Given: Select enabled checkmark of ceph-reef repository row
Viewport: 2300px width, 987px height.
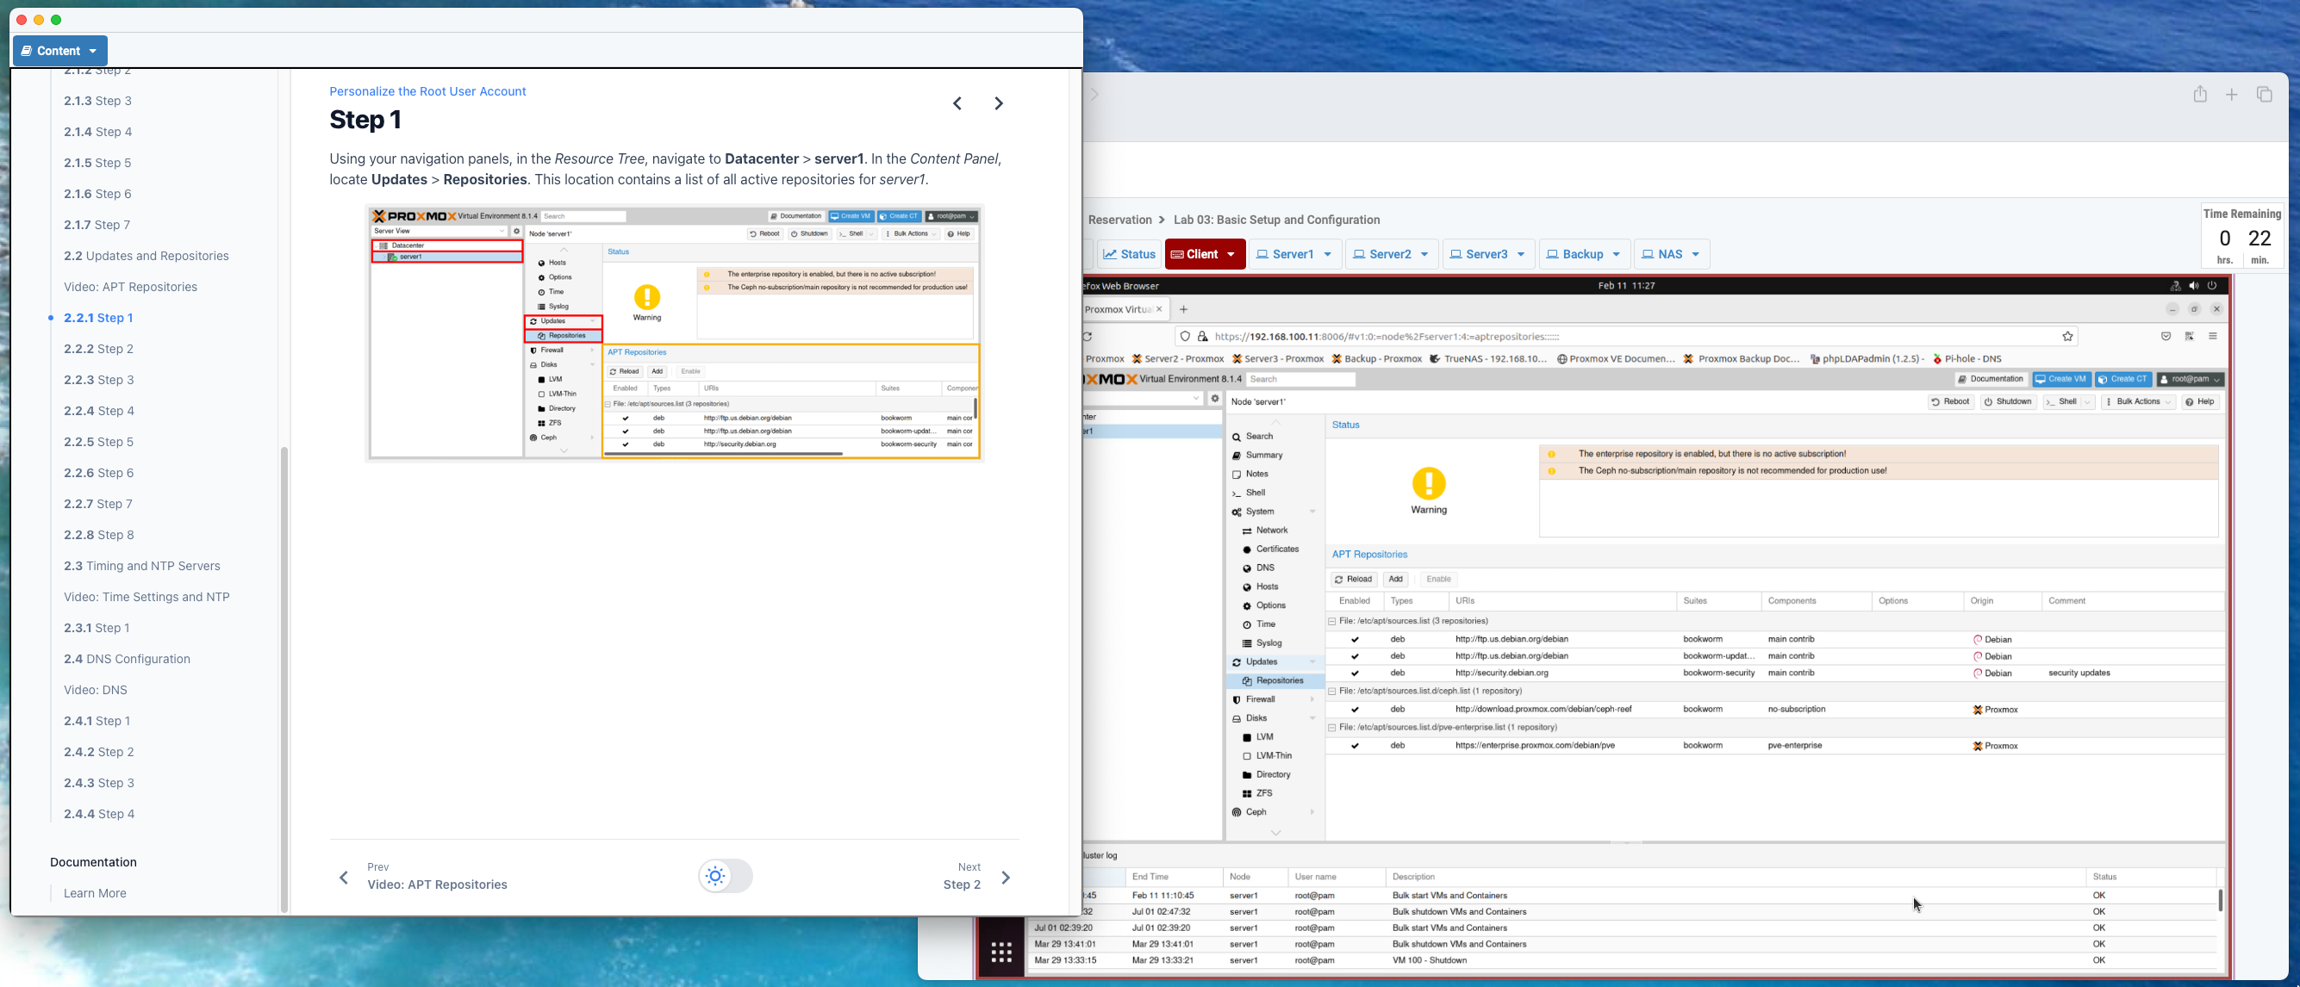Looking at the screenshot, I should click(1355, 710).
